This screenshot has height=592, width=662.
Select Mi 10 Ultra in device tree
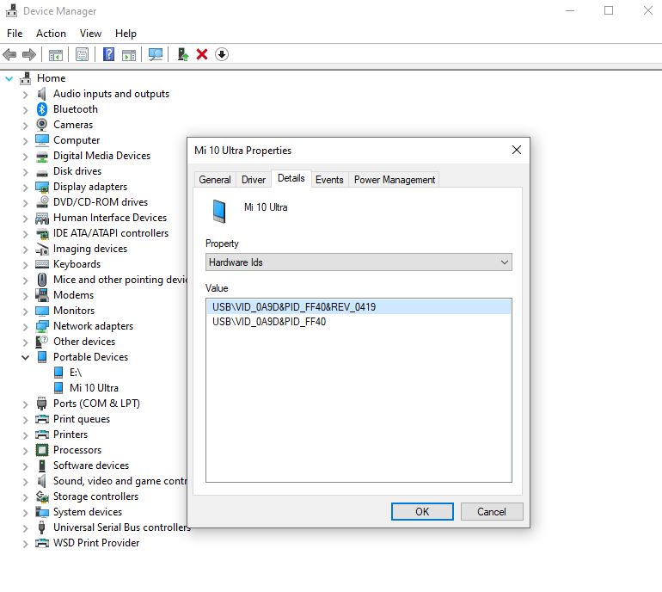tap(95, 388)
